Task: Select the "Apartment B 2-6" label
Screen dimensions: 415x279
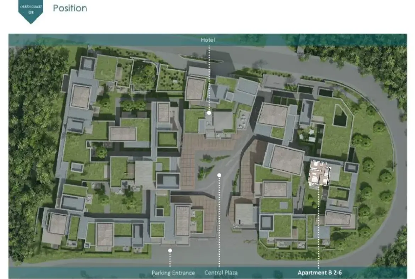Action: 320,273
